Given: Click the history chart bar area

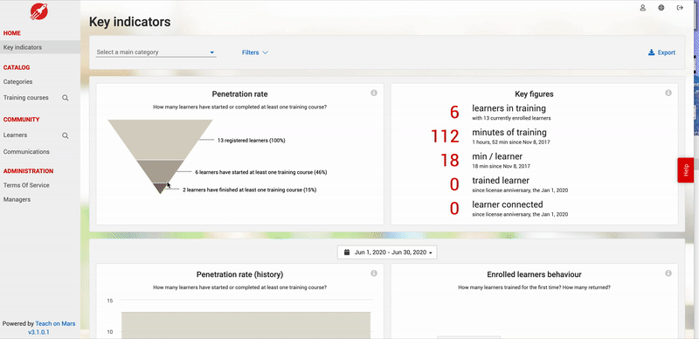Looking at the screenshot, I should (246, 325).
